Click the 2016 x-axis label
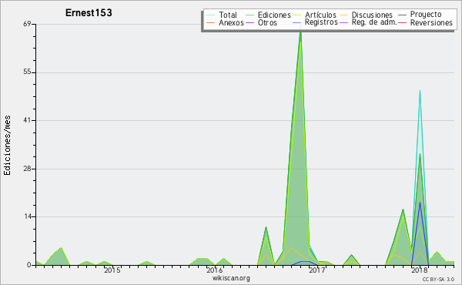Screen dimensions: 462x285 pos(215,270)
